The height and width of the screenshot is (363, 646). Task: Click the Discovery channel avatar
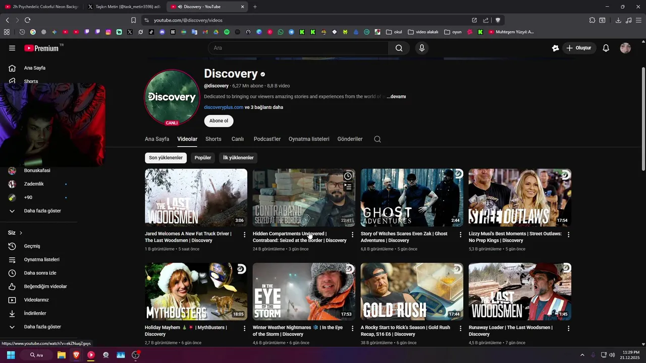coord(172,97)
